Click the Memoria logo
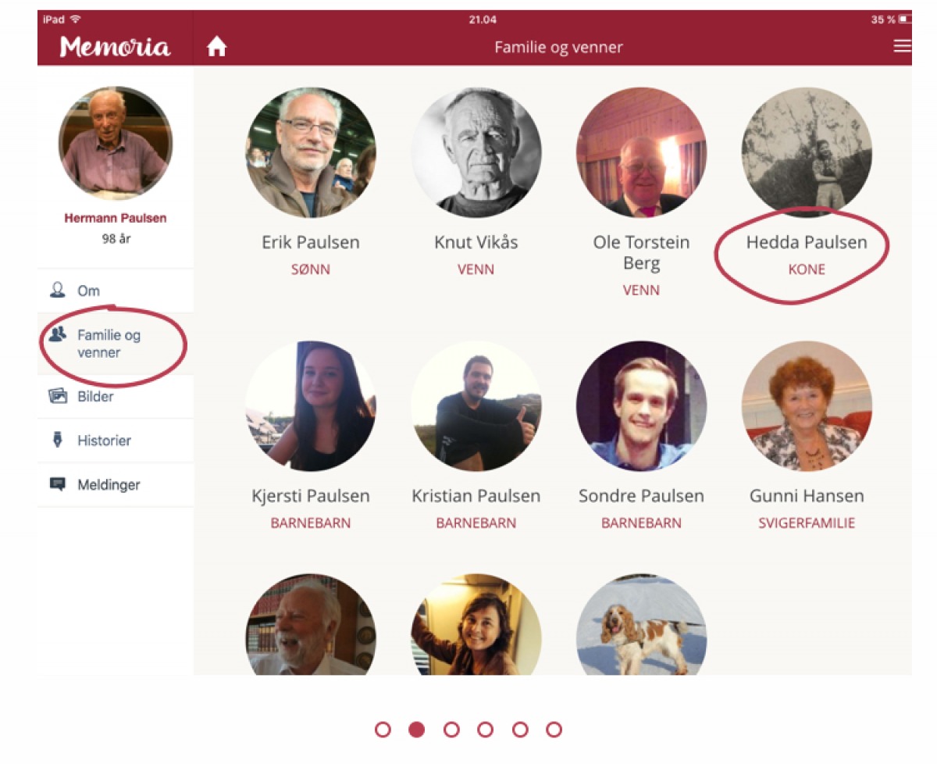The height and width of the screenshot is (764, 937). point(115,47)
